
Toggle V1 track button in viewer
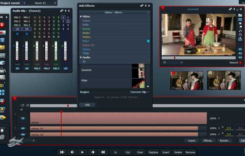[240, 49]
